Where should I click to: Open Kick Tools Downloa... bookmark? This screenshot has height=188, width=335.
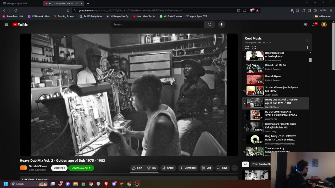[x=171, y=16]
